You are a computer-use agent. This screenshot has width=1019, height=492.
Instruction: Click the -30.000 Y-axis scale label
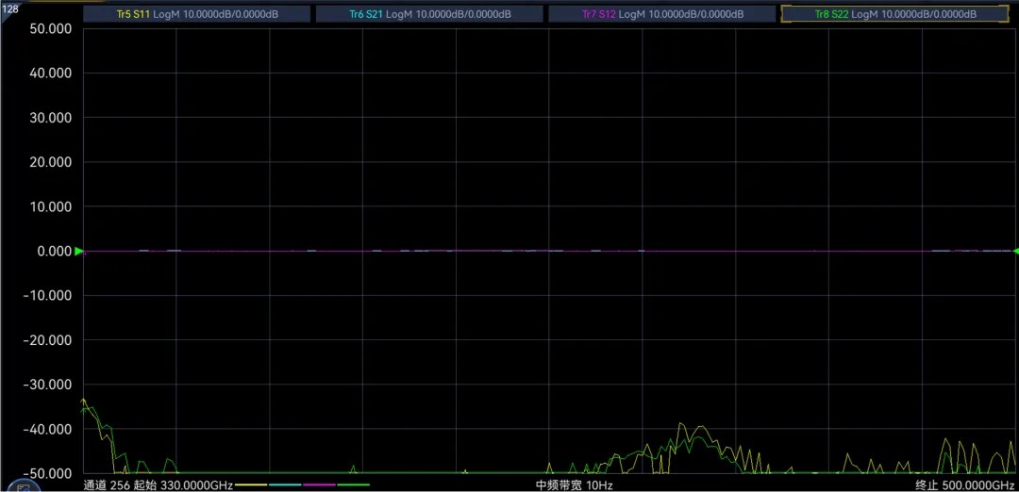(x=47, y=385)
